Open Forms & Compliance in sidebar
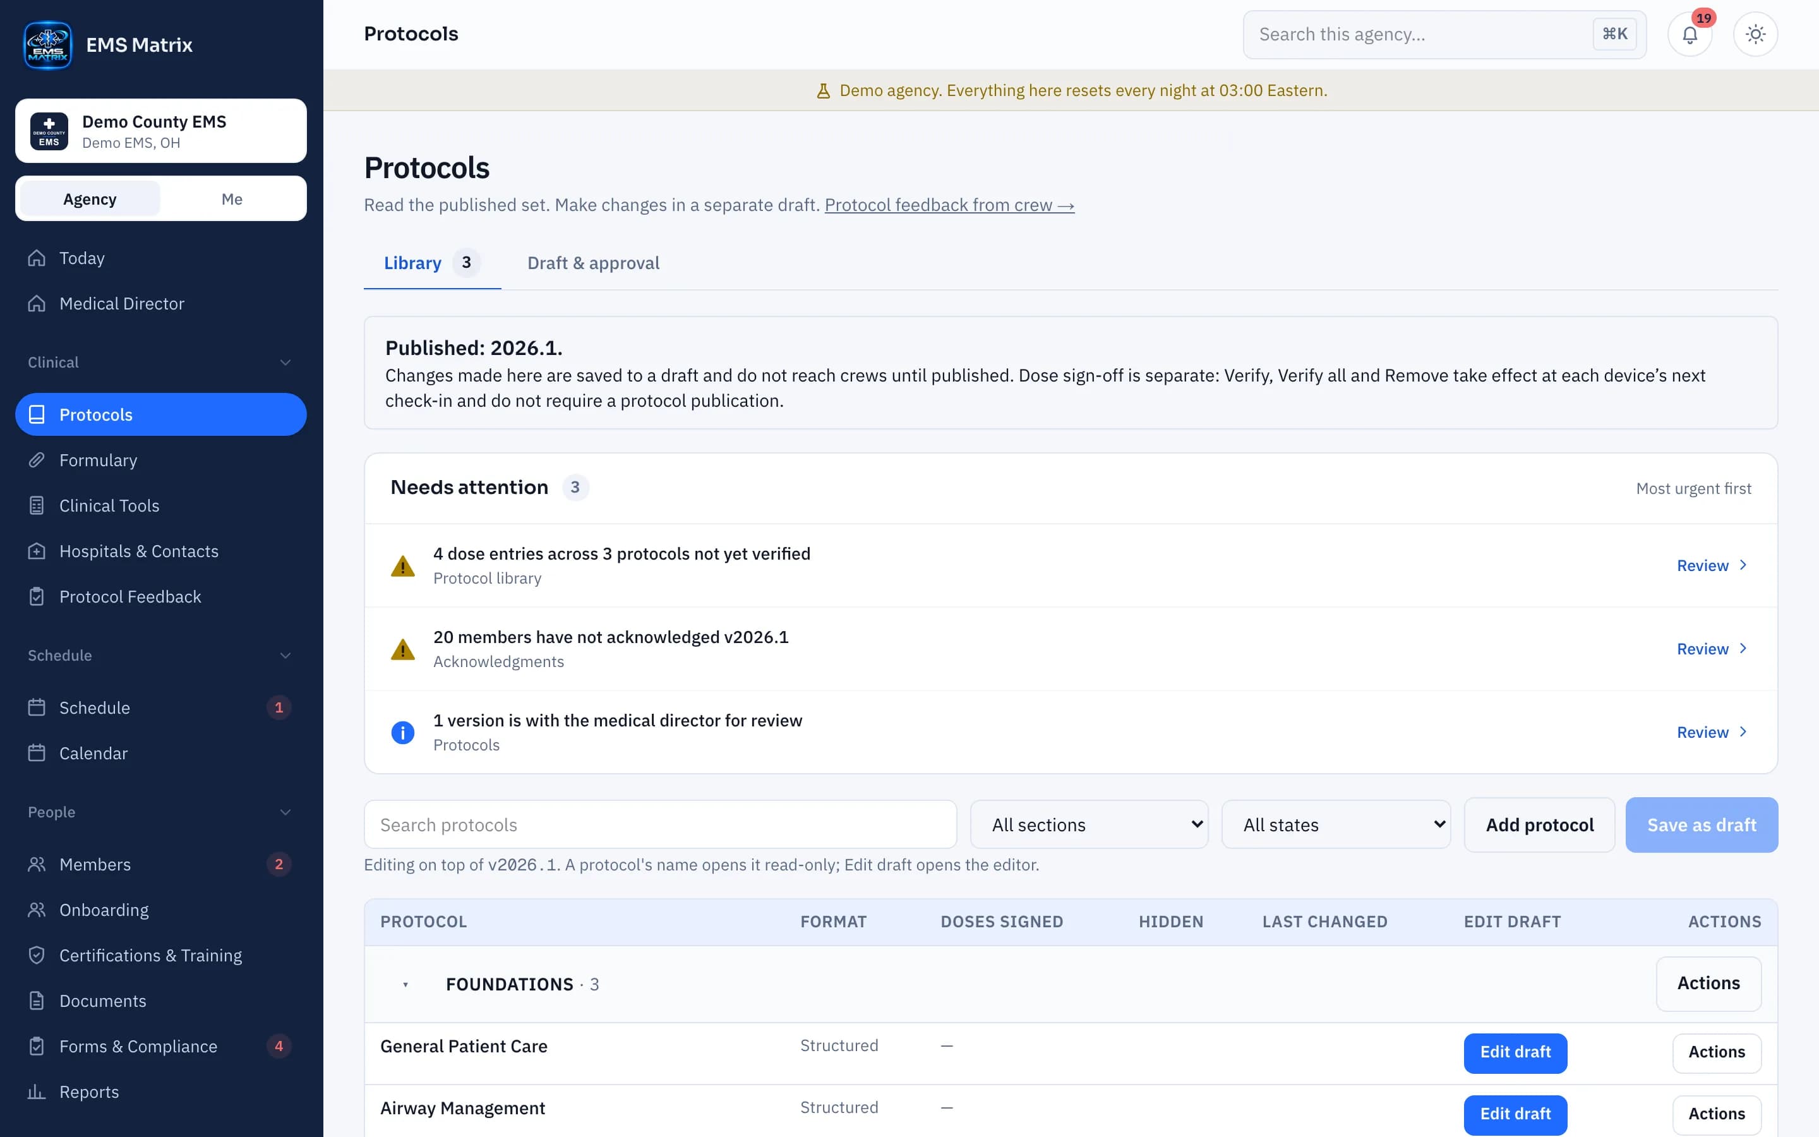This screenshot has height=1137, width=1819. pyautogui.click(x=160, y=1046)
